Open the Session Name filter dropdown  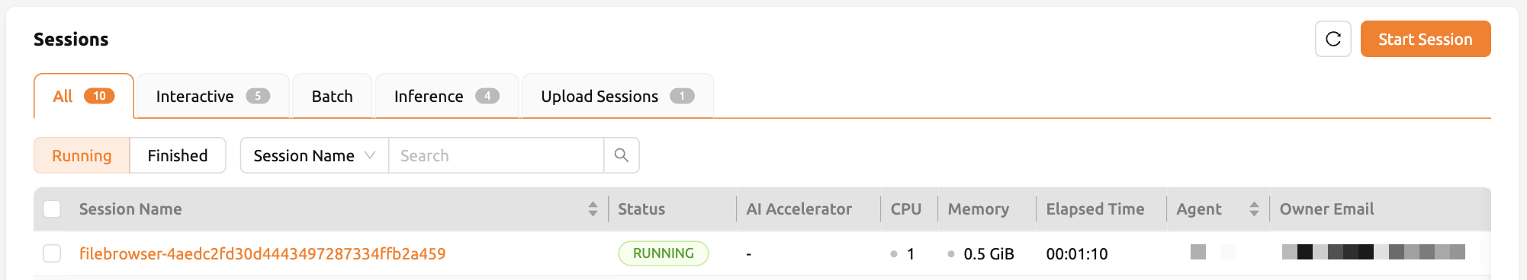(x=314, y=155)
